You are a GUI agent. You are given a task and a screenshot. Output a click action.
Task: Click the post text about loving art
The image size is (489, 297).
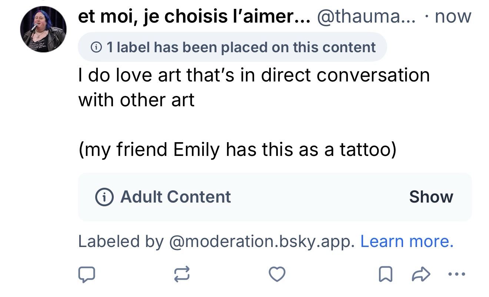(x=254, y=75)
